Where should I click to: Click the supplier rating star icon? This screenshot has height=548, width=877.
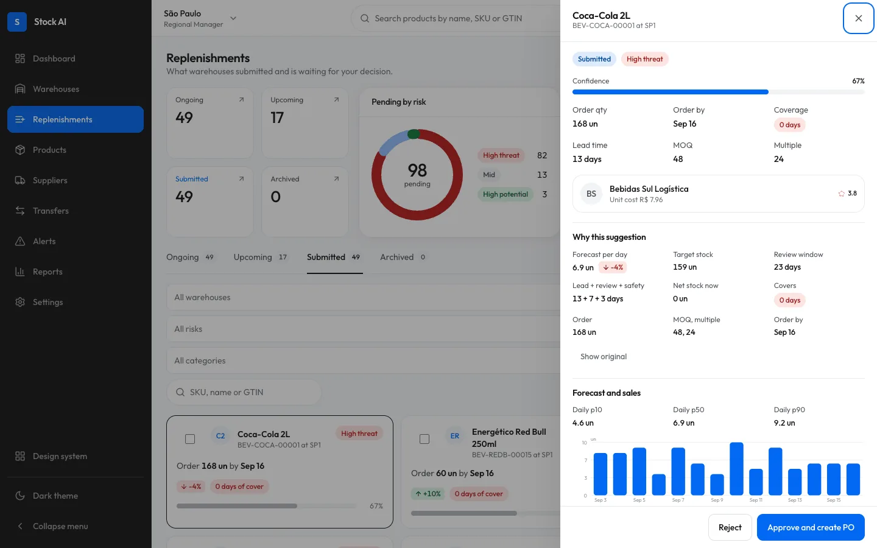click(842, 194)
